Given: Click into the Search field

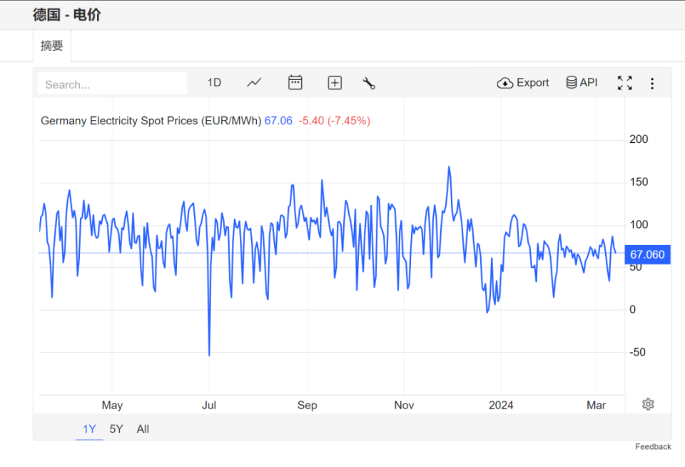Looking at the screenshot, I should click(113, 84).
